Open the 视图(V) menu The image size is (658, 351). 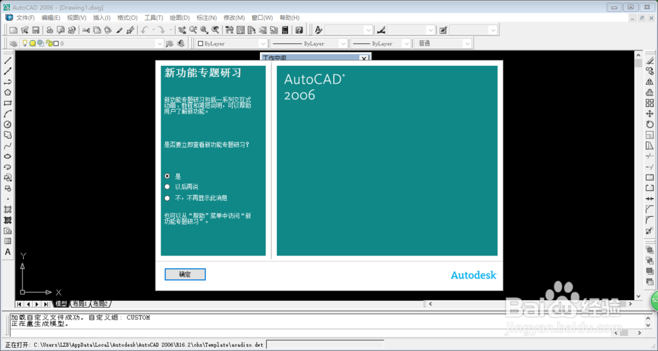pos(76,18)
